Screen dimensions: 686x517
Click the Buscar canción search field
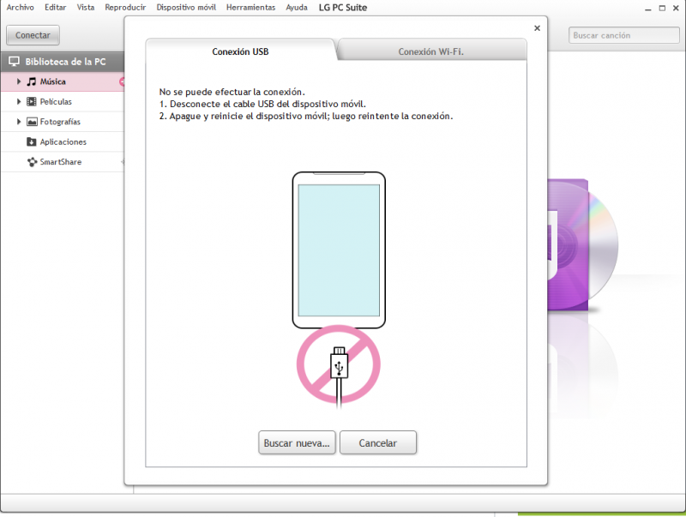pyautogui.click(x=624, y=35)
